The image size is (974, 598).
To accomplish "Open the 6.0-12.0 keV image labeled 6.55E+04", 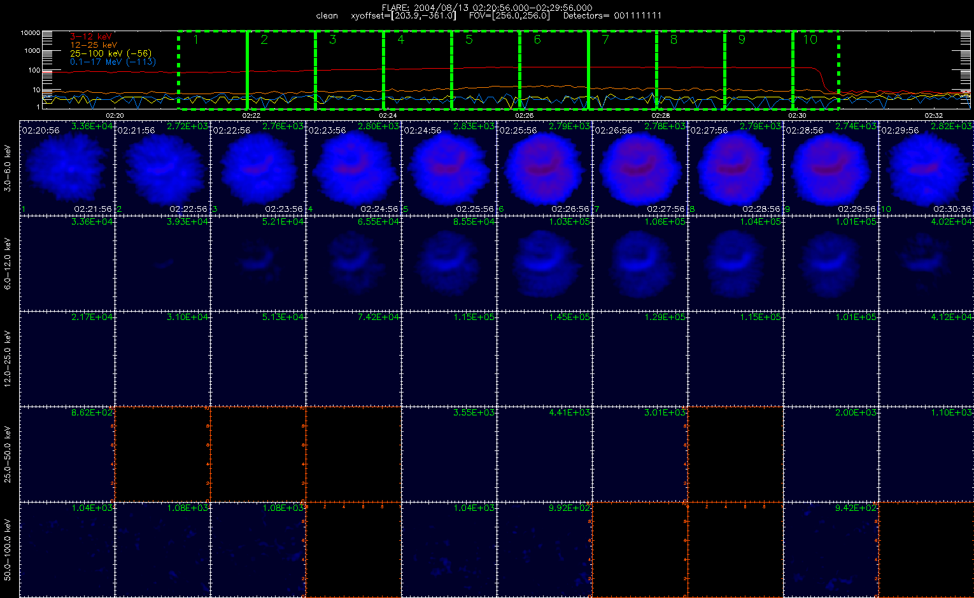I will tap(353, 263).
